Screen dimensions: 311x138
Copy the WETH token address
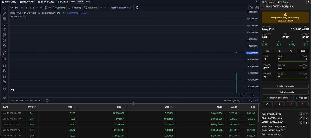click(301, 122)
